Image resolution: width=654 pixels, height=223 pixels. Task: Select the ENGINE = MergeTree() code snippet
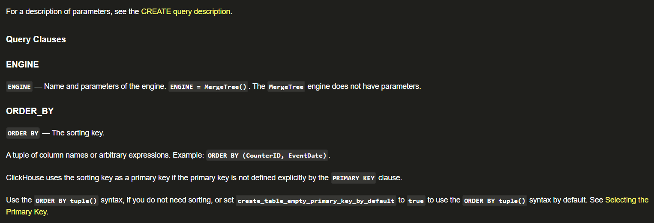[208, 87]
